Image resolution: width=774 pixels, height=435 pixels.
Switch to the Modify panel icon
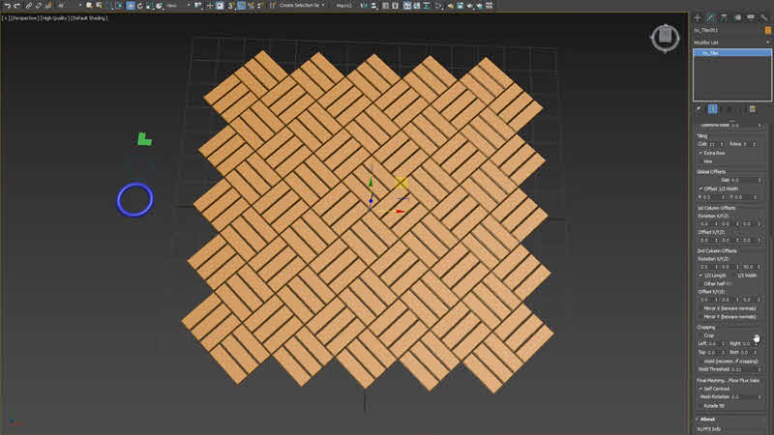coord(709,17)
